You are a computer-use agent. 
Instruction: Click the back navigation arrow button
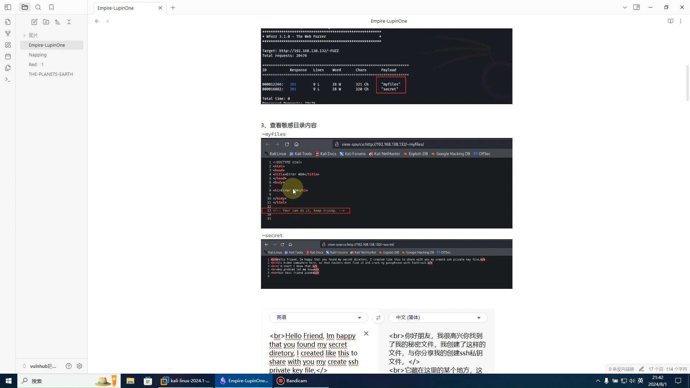coord(97,21)
